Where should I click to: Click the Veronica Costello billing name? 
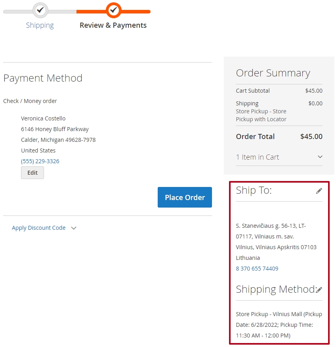[43, 118]
